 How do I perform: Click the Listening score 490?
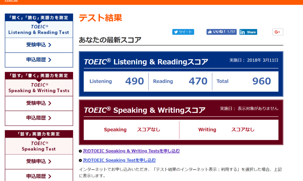135,81
